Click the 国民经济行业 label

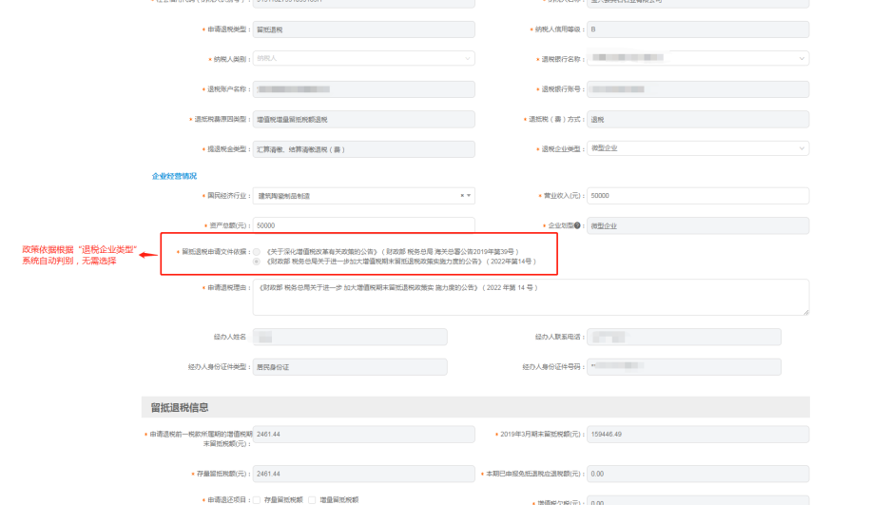coord(226,196)
